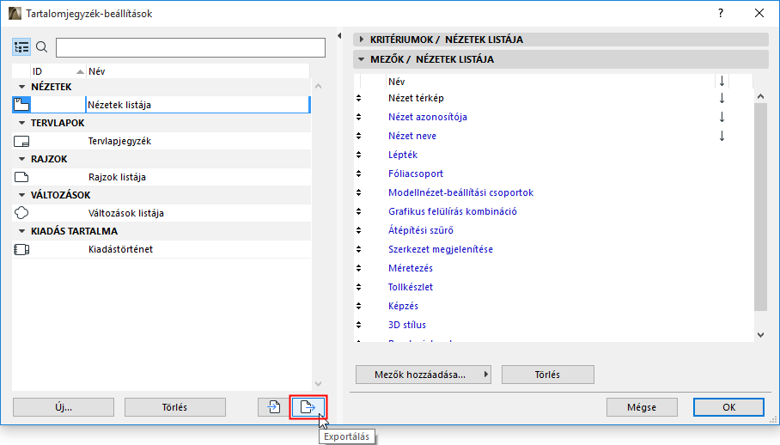Select the Tollkészlet field
The width and height of the screenshot is (780, 445).
point(411,288)
